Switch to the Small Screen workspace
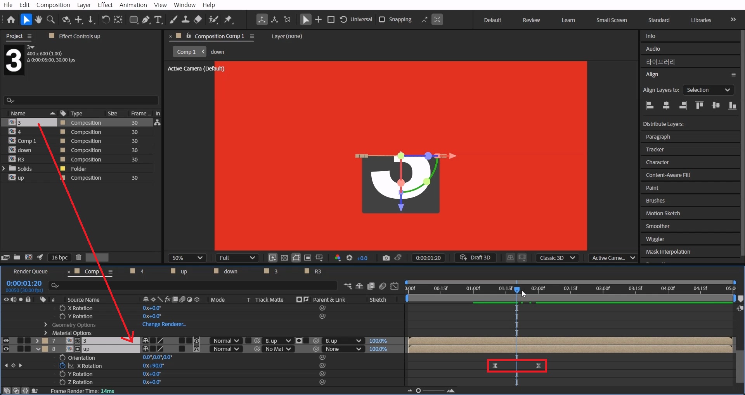 [612, 20]
